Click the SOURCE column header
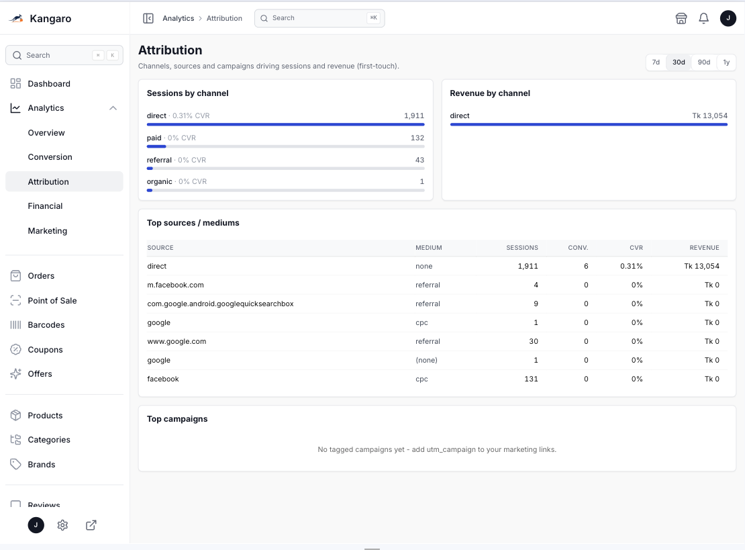Image resolution: width=745 pixels, height=550 pixels. coord(160,248)
